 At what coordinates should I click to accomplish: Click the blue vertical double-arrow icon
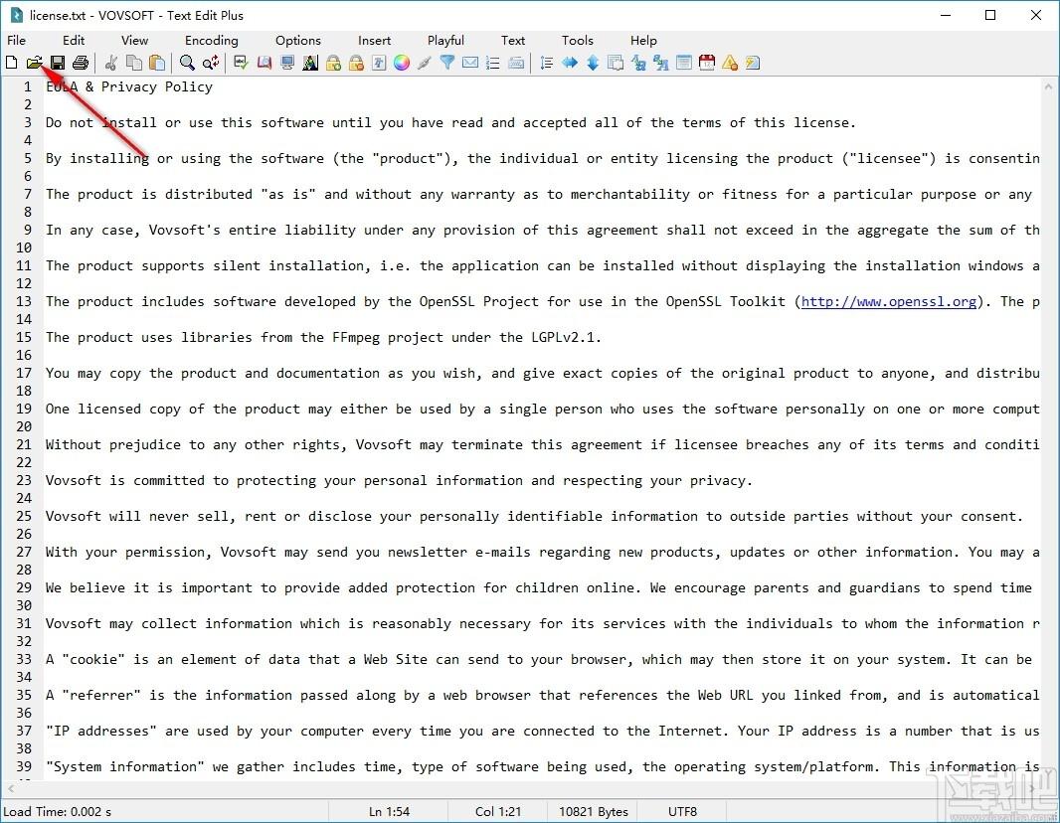coord(593,63)
